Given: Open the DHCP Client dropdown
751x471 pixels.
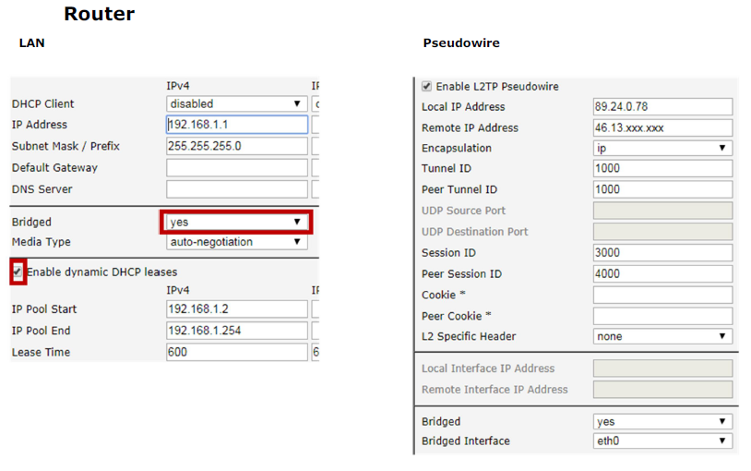Looking at the screenshot, I should 237,104.
